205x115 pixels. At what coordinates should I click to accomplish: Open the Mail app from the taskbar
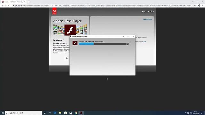tap(70, 113)
